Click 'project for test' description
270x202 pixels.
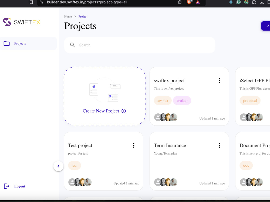[78, 154]
